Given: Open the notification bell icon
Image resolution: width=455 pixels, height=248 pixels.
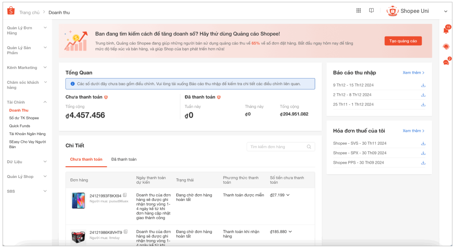Looking at the screenshot, I should point(446,31).
